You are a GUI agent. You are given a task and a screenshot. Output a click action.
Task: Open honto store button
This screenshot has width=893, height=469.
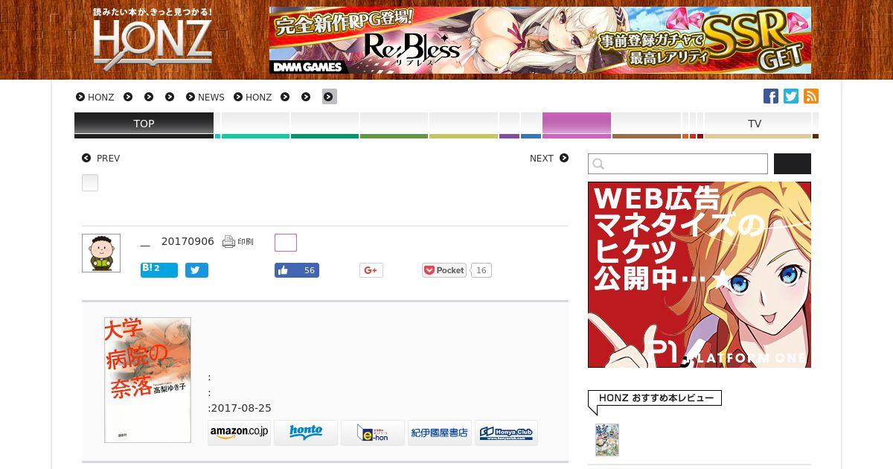coord(306,433)
